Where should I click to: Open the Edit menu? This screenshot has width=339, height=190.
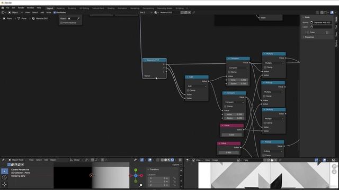(13, 8)
